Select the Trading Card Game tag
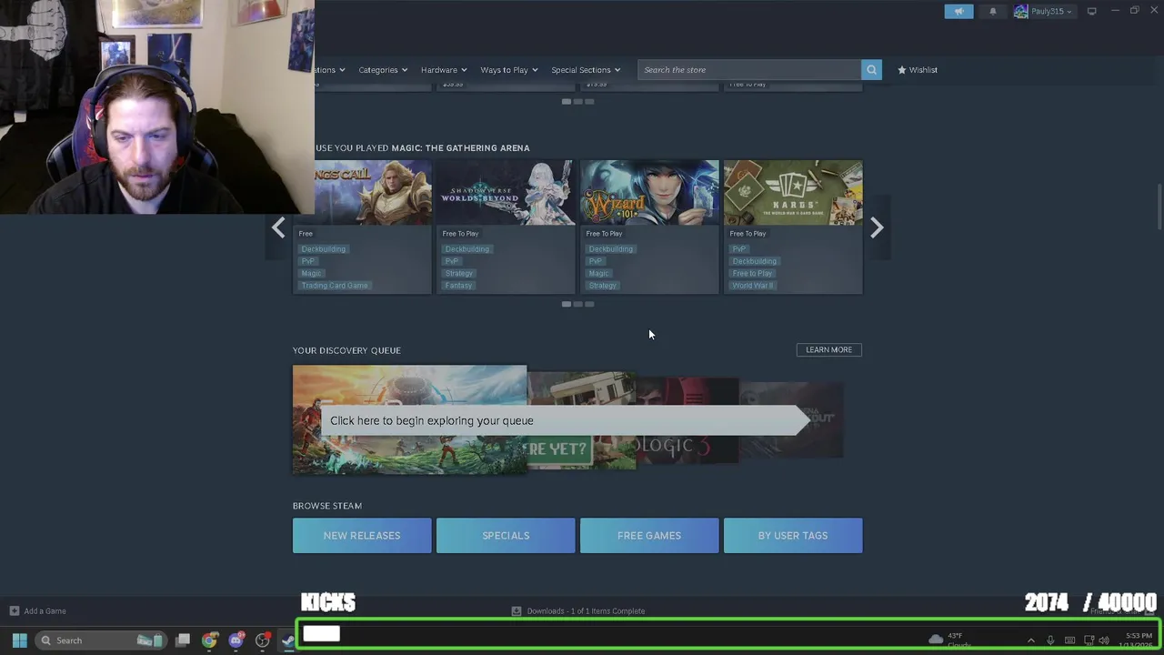The height and width of the screenshot is (655, 1164). [x=335, y=286]
